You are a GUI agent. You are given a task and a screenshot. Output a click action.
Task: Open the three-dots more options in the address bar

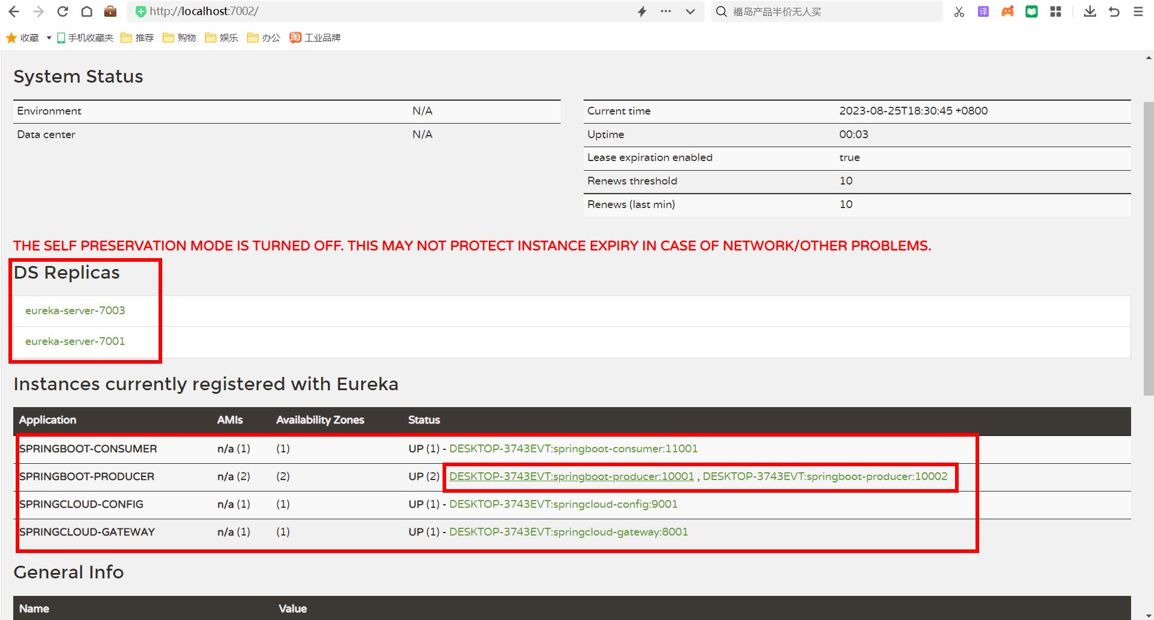pyautogui.click(x=666, y=11)
